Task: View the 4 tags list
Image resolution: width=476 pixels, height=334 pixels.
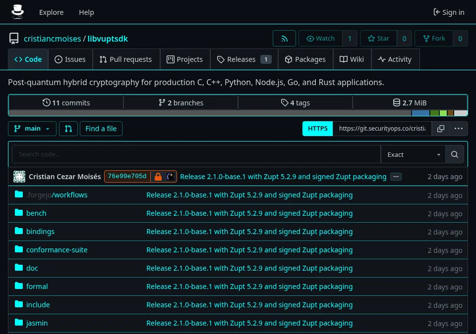Action: pyautogui.click(x=296, y=103)
